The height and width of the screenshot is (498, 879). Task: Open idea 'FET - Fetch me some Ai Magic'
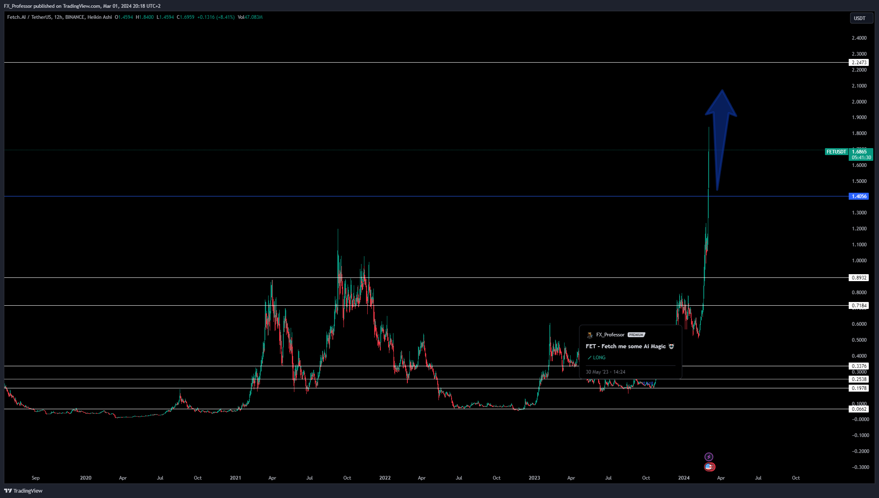pos(626,346)
